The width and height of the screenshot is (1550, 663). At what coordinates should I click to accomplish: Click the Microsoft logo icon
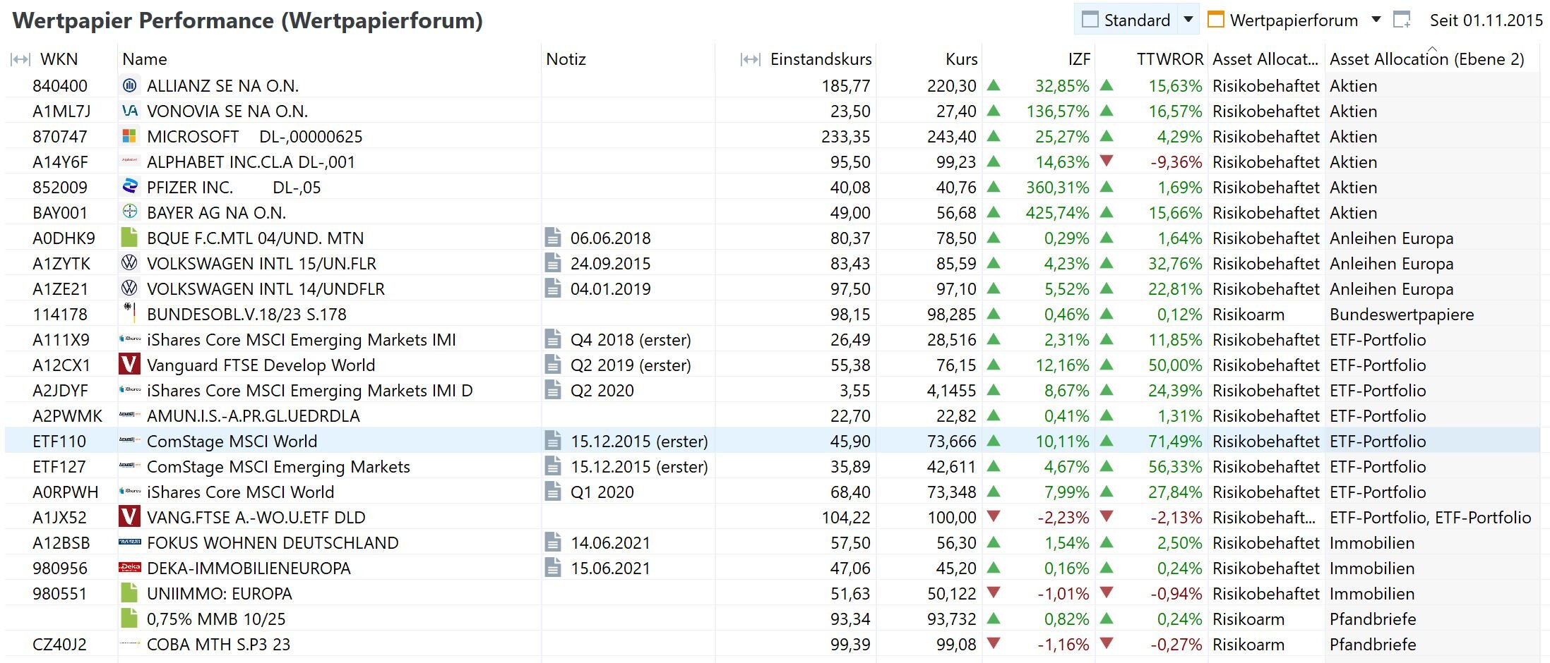click(129, 136)
